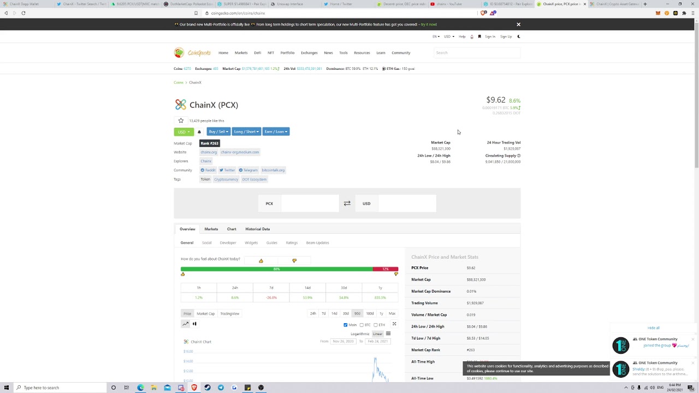Open the browser extensions puzzle icon

(684, 13)
